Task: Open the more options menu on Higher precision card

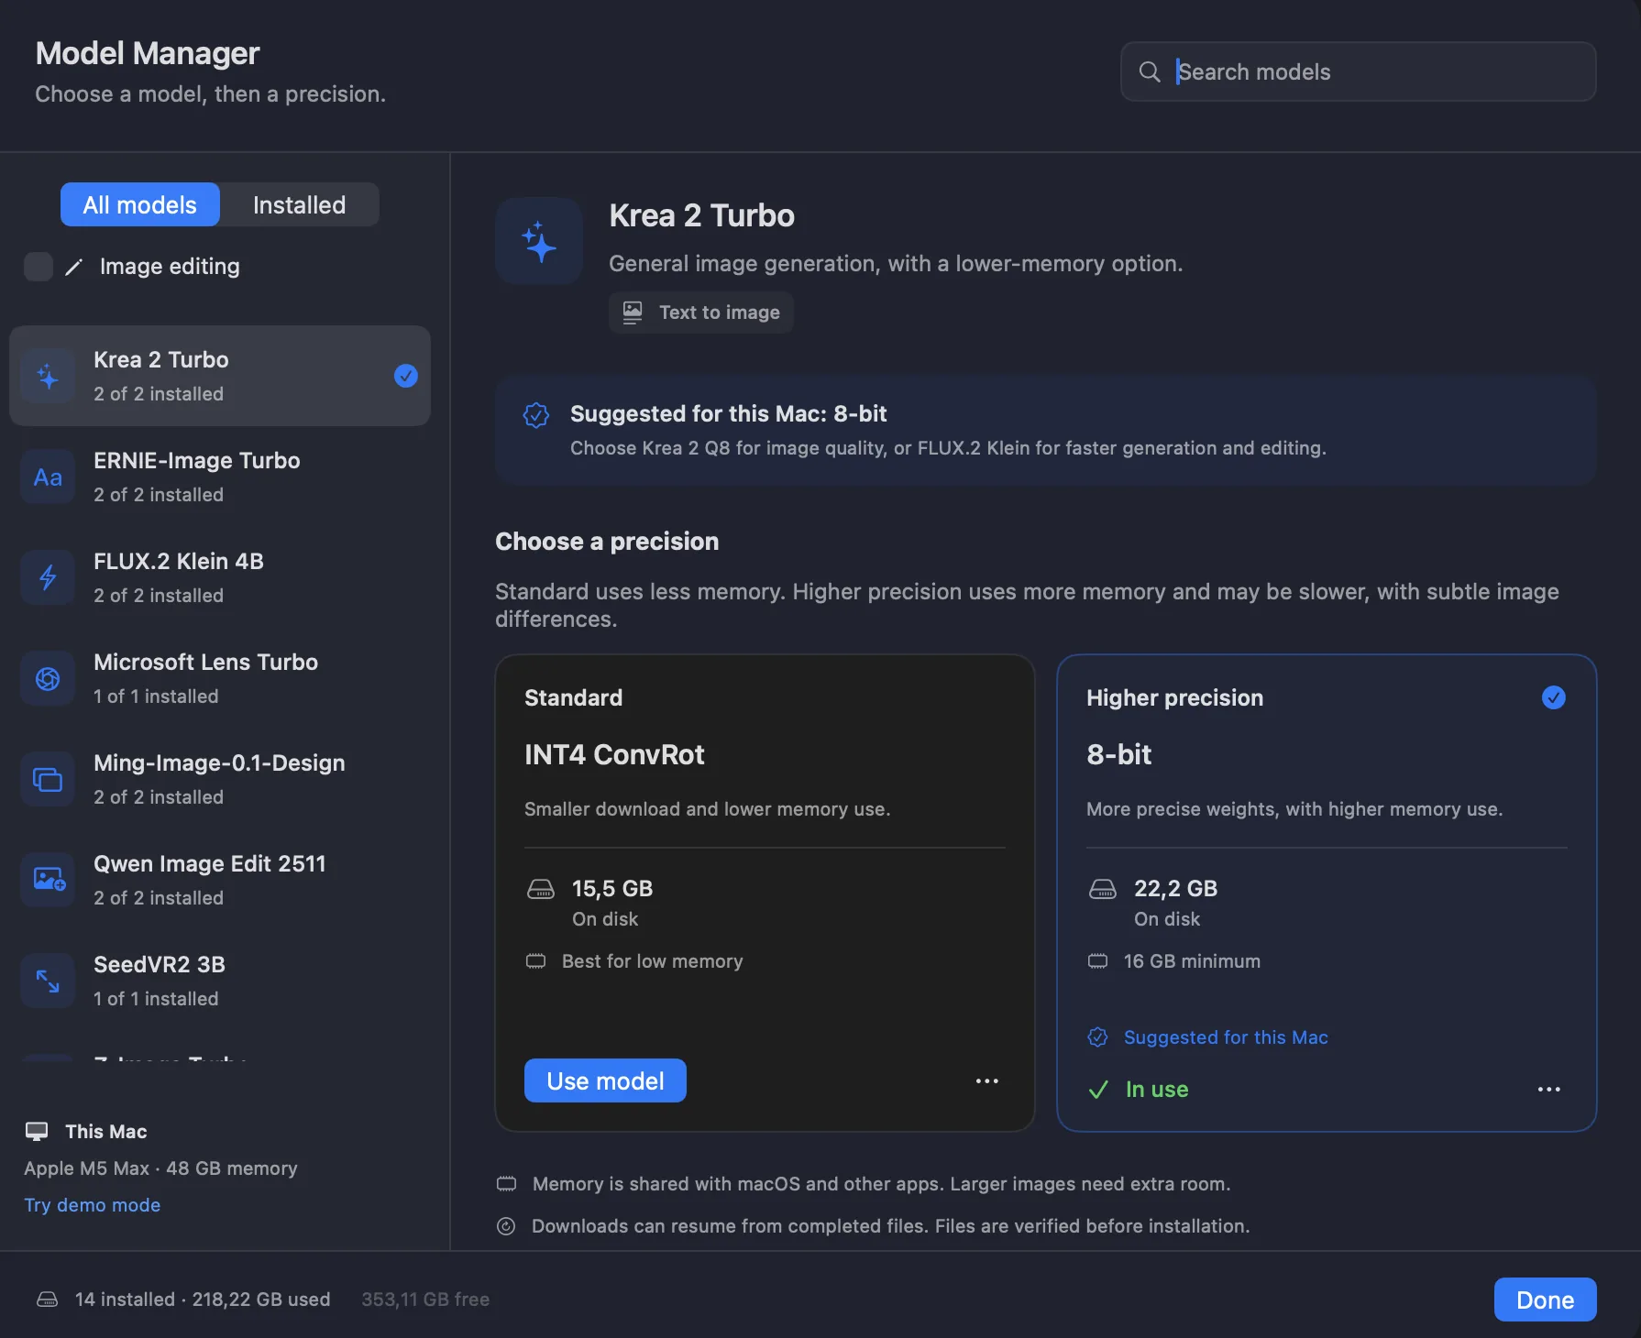Action: [x=1549, y=1090]
